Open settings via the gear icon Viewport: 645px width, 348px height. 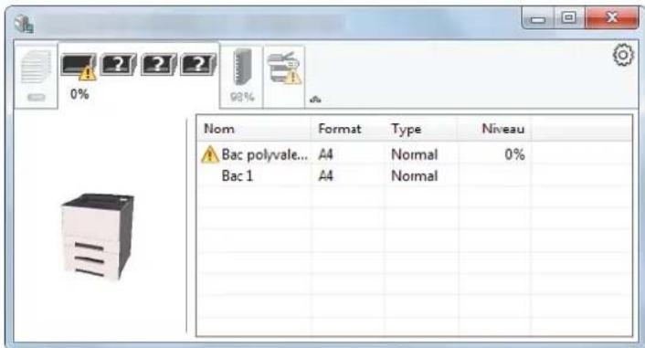623,55
